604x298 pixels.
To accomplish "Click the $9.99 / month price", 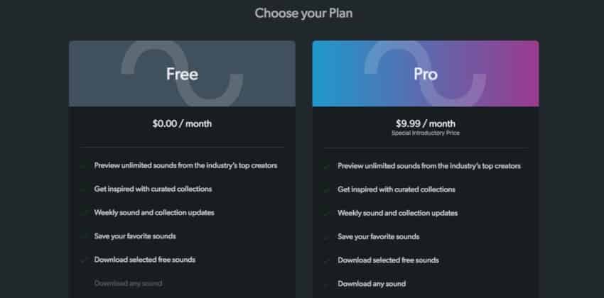I will 425,123.
